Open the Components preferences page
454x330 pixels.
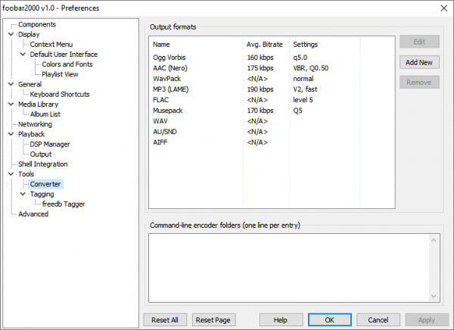coord(36,25)
